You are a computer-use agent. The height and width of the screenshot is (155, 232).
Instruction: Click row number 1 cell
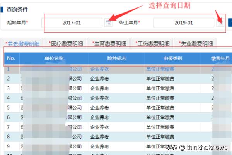[12, 69]
